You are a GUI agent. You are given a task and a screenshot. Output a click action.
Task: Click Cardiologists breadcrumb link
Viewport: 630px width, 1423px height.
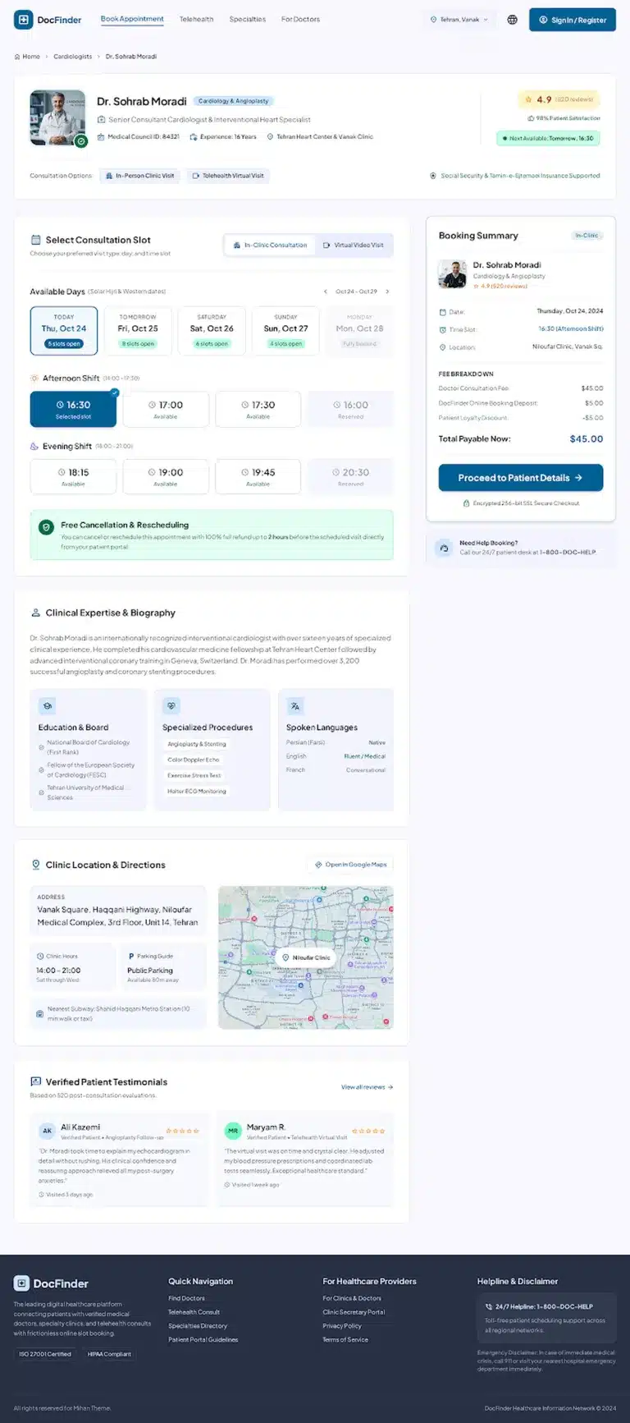pyautogui.click(x=73, y=57)
